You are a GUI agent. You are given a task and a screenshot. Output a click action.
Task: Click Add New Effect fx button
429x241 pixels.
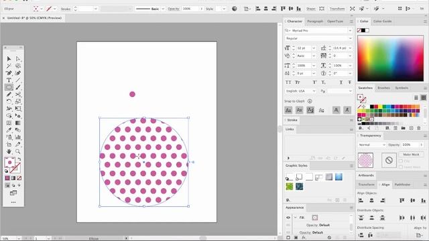[x=304, y=238]
